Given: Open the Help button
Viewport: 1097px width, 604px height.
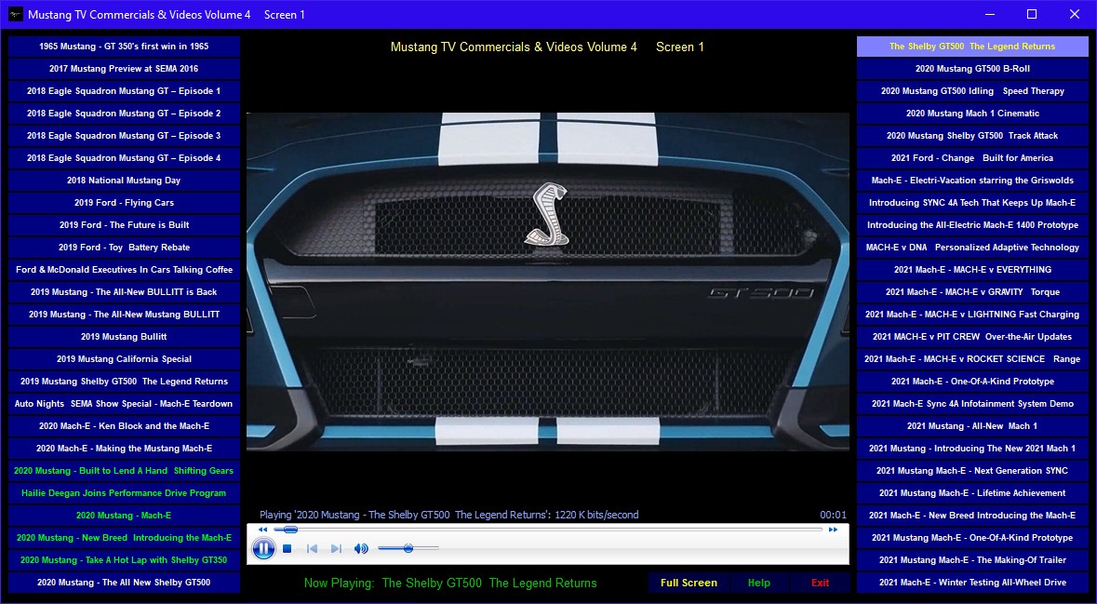Looking at the screenshot, I should coord(758,583).
